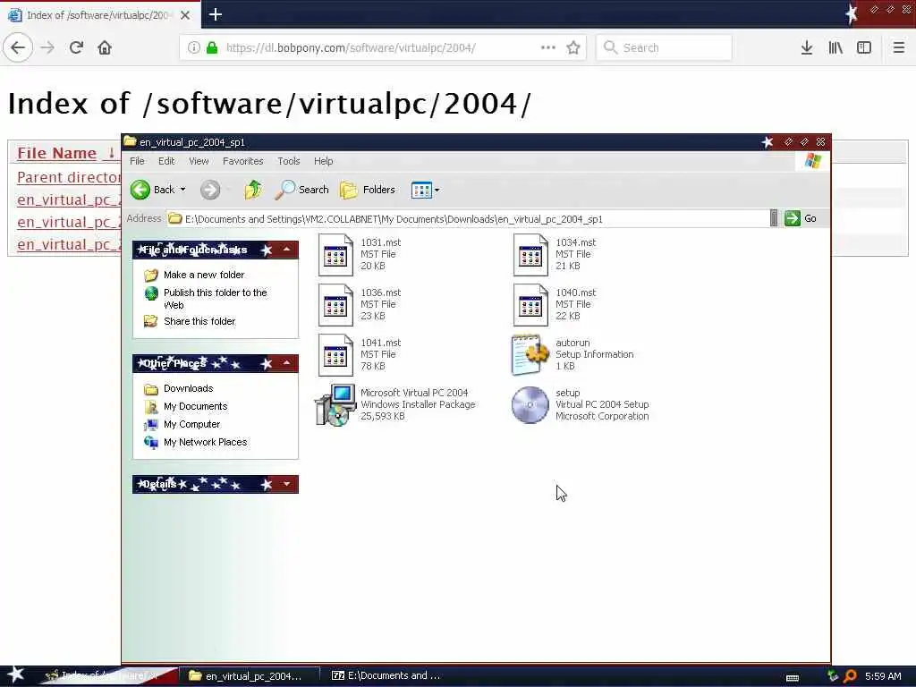Close the Index of /software tab
Viewport: 916px width, 687px height.
coord(185,15)
